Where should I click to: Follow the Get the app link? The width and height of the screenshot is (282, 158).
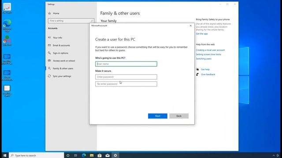click(202, 34)
